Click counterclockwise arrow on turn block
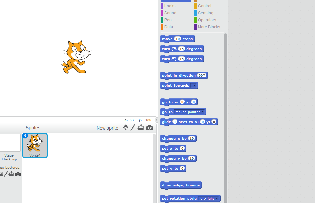 click(x=174, y=59)
